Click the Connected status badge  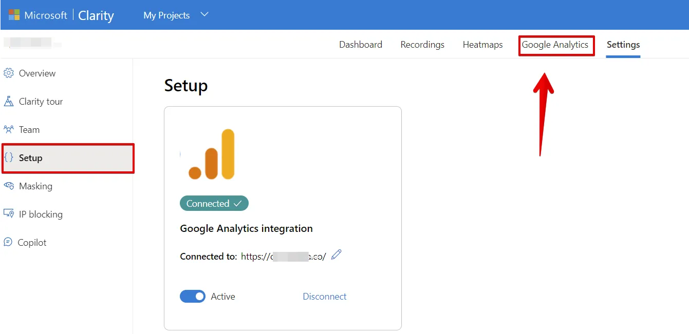point(214,203)
